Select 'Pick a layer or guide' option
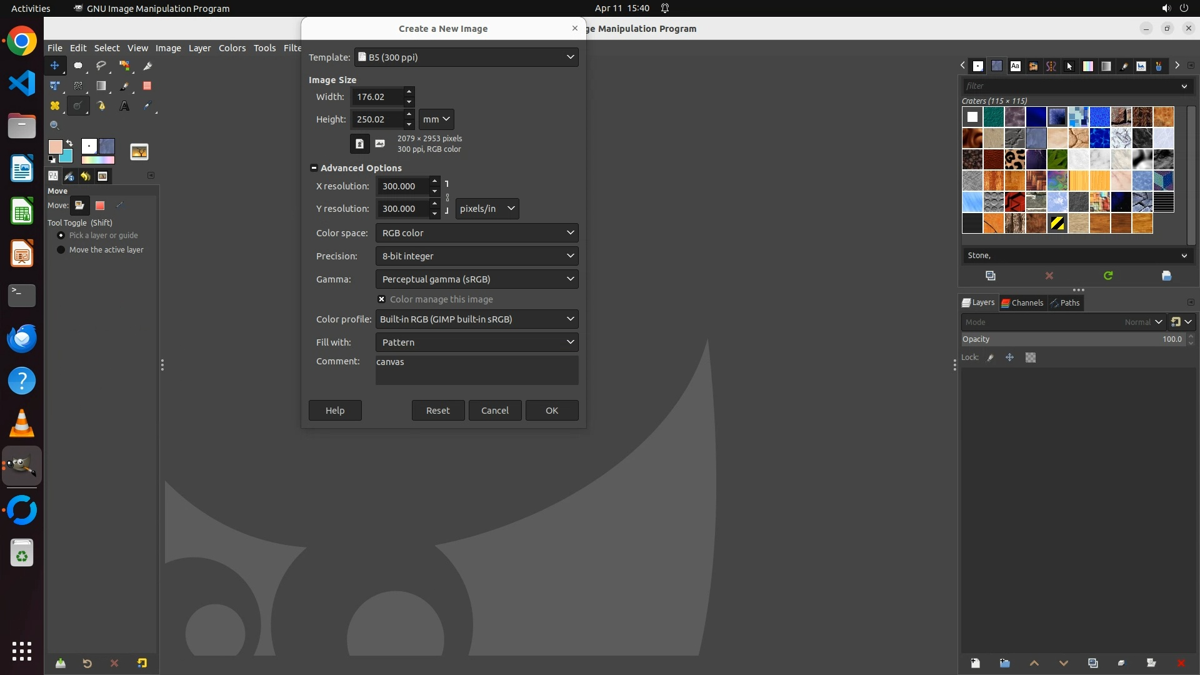The width and height of the screenshot is (1200, 675). click(61, 236)
